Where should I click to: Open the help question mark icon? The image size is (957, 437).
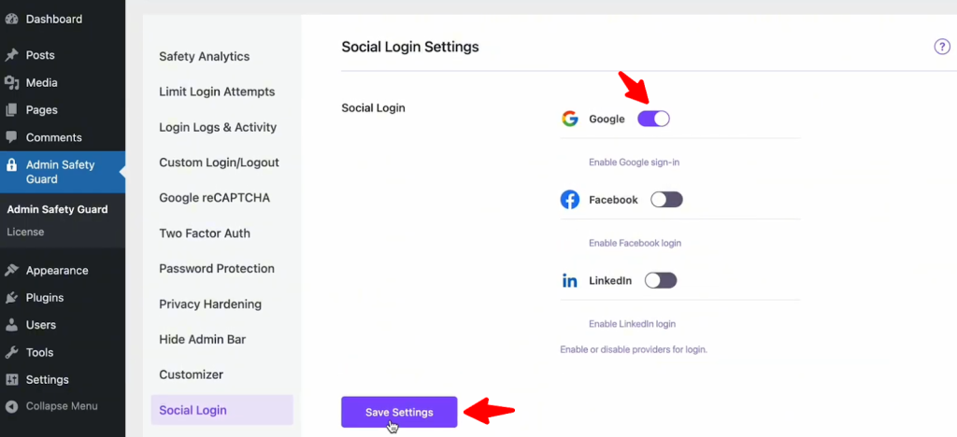942,47
